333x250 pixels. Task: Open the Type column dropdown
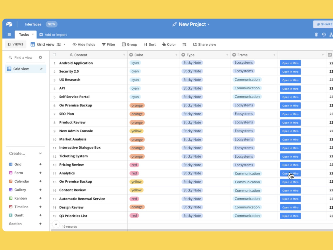point(227,55)
